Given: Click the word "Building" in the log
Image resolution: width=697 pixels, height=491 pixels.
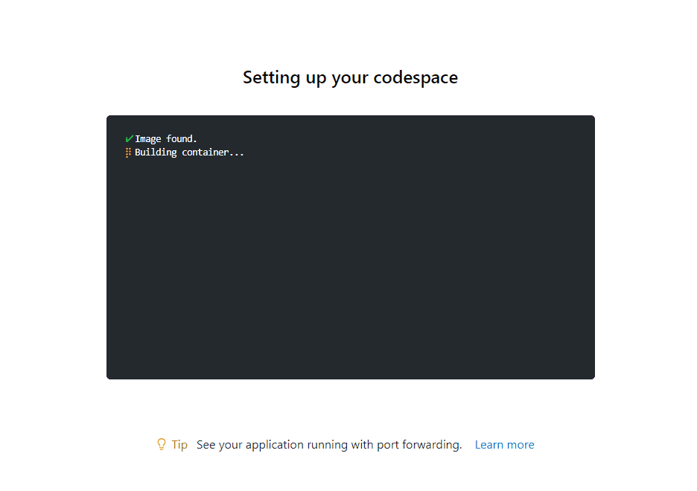Looking at the screenshot, I should (x=156, y=153).
